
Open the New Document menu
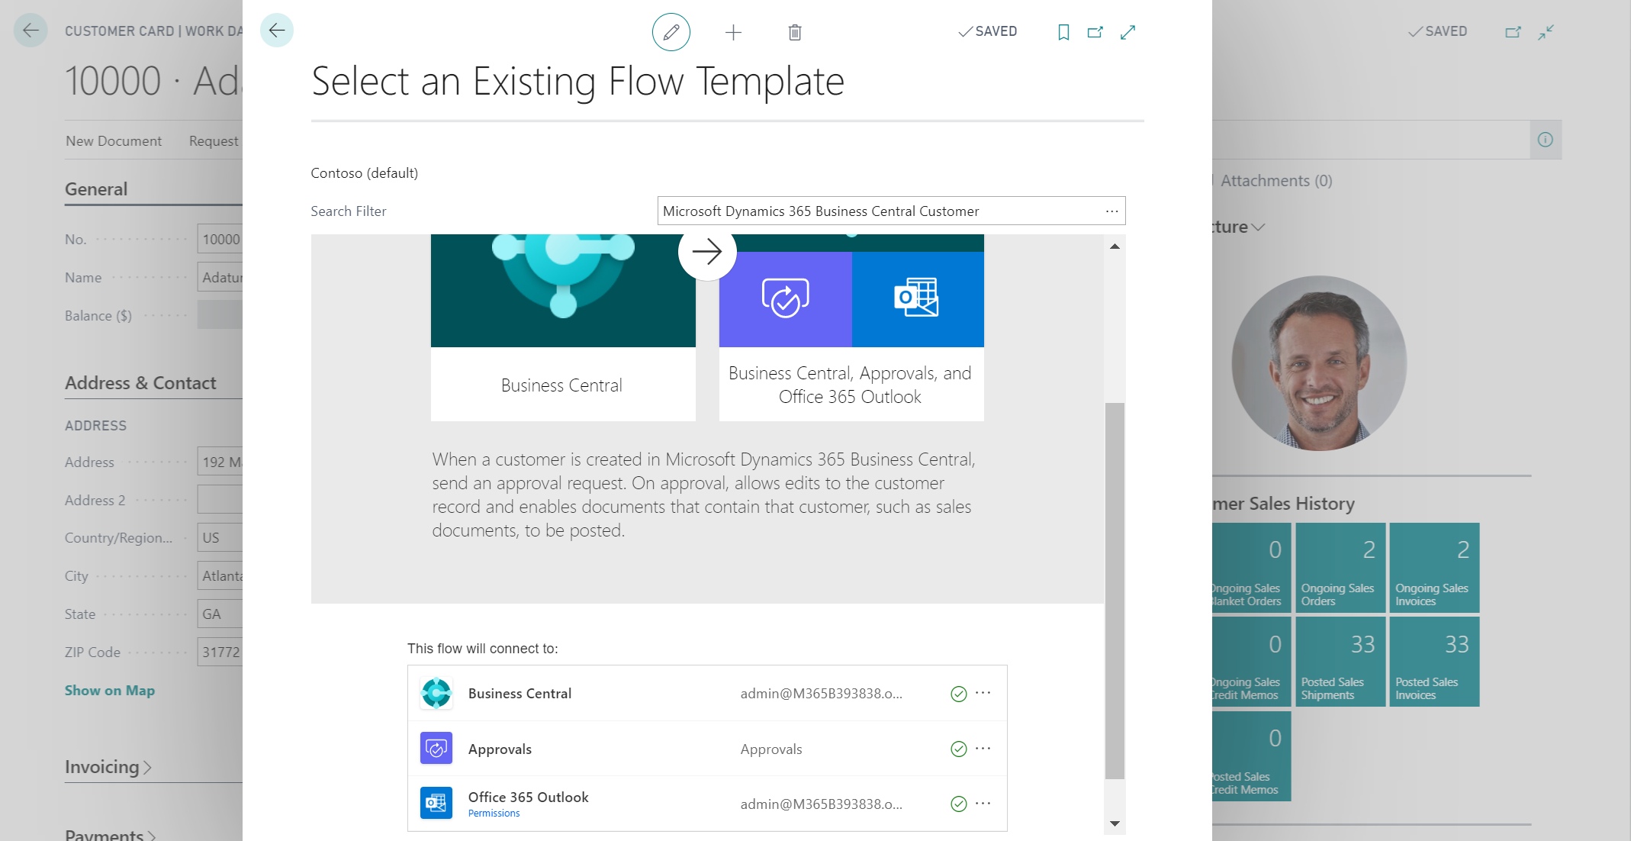[114, 141]
